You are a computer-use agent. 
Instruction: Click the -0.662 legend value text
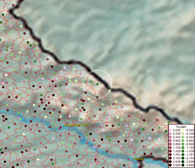pyautogui.click(x=190, y=141)
